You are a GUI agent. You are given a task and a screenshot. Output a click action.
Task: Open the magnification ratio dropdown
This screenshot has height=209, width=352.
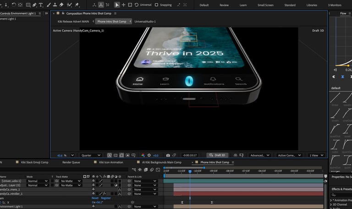[72, 155]
